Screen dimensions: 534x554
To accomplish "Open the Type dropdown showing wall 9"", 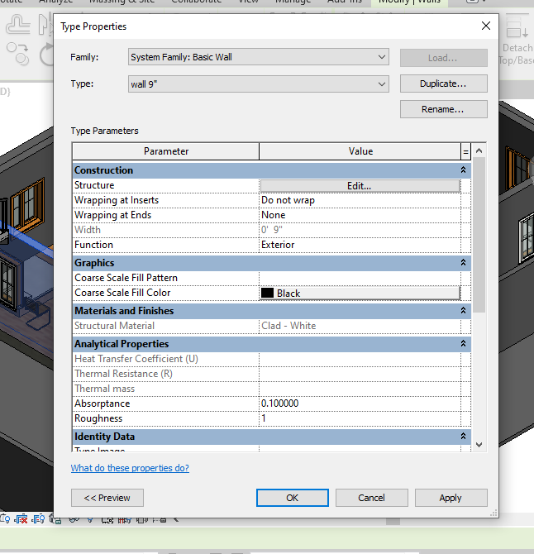I will coord(259,84).
